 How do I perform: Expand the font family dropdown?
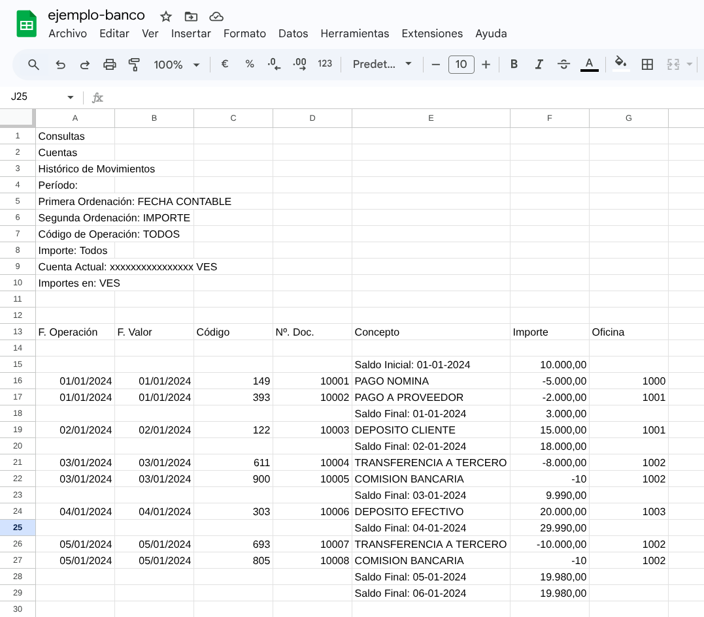pyautogui.click(x=382, y=65)
